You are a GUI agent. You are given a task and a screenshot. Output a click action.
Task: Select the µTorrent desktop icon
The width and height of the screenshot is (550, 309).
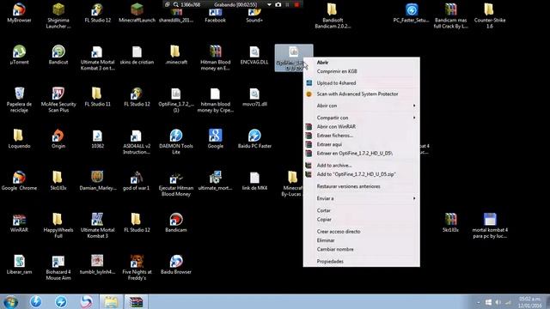(19, 55)
